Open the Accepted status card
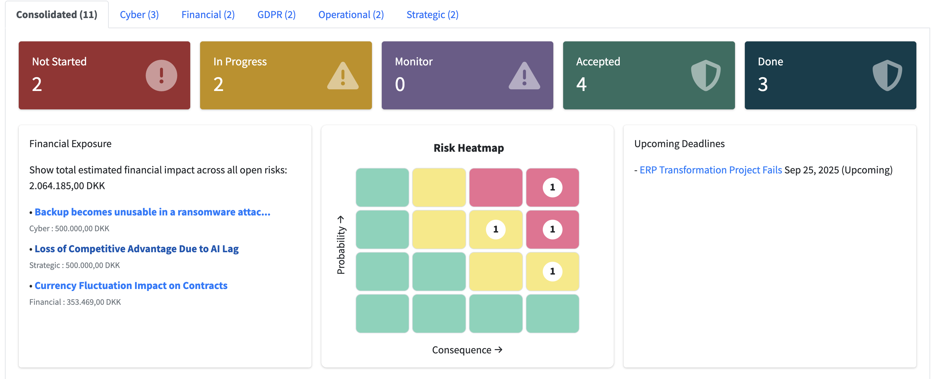The width and height of the screenshot is (941, 379). click(x=649, y=75)
